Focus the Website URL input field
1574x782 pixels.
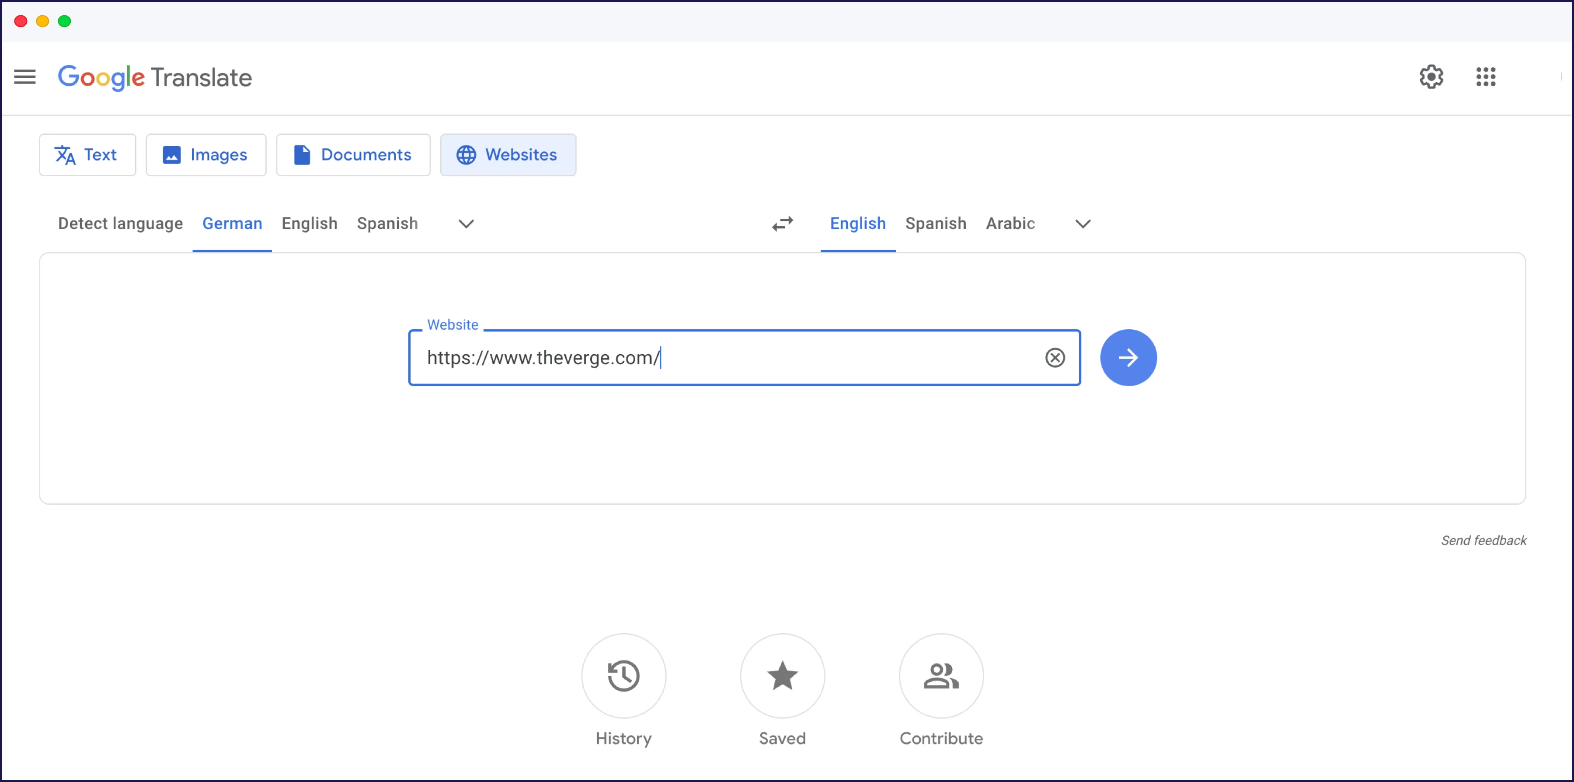click(x=727, y=358)
